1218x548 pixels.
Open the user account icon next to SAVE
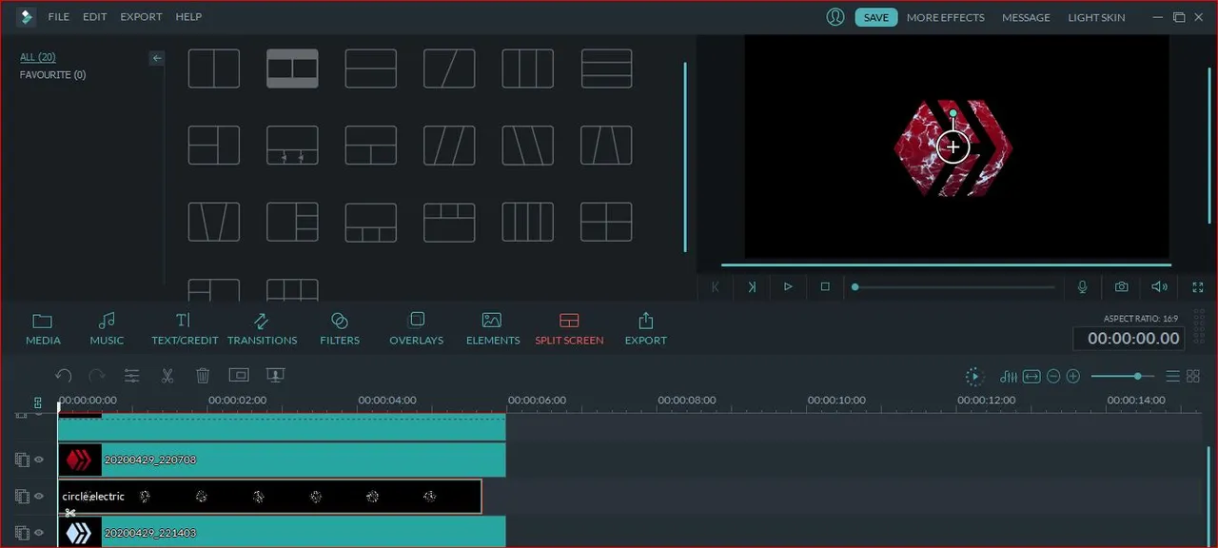click(835, 17)
